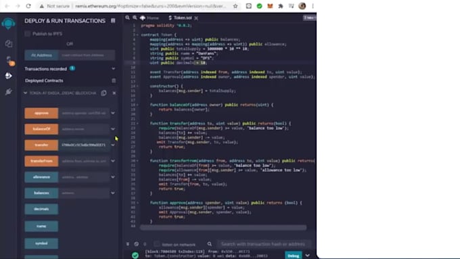Click the first browser extension square icon
This screenshot has width=460, height=259.
[x=248, y=6]
